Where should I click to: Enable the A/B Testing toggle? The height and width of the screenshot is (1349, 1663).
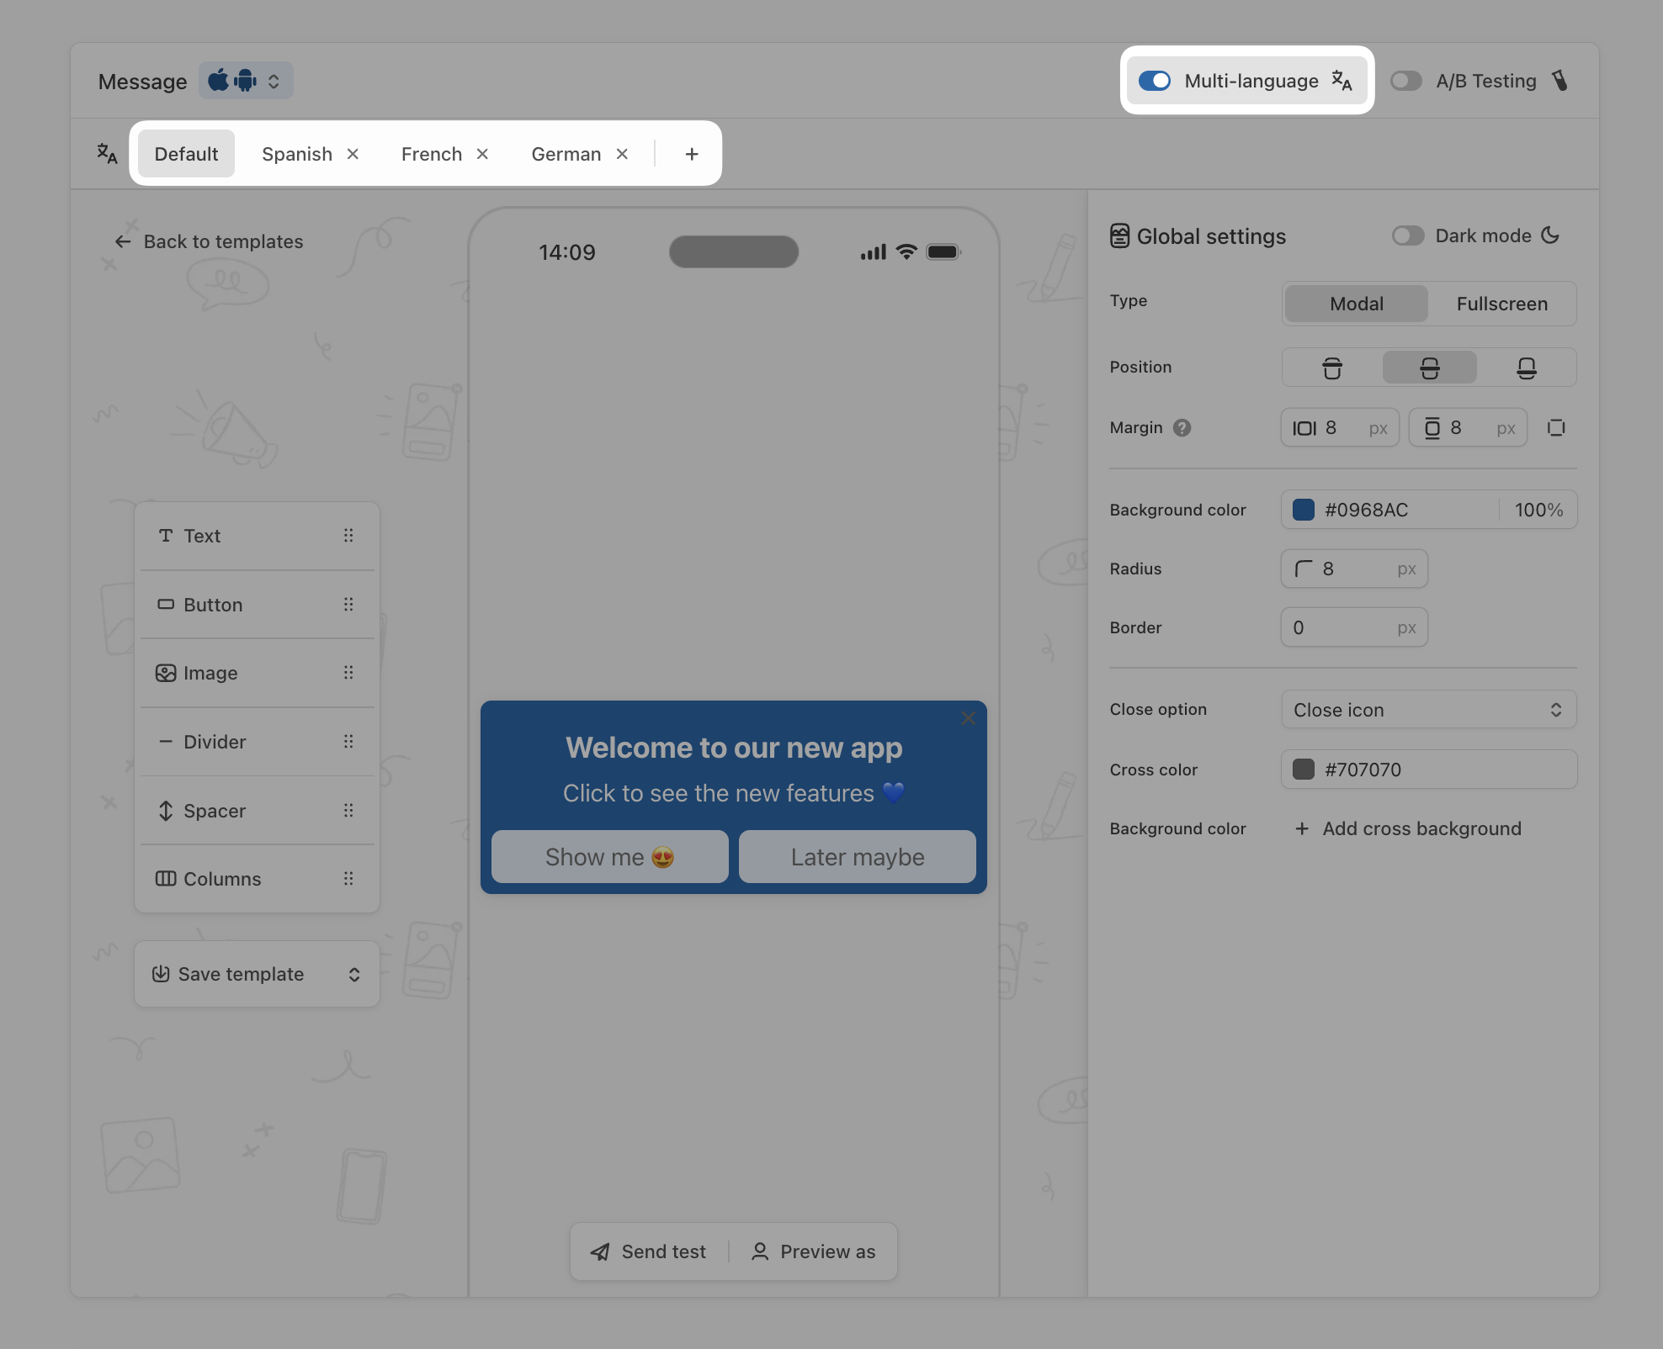click(x=1405, y=81)
